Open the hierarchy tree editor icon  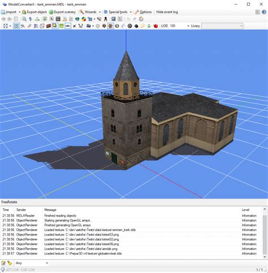click(37, 19)
